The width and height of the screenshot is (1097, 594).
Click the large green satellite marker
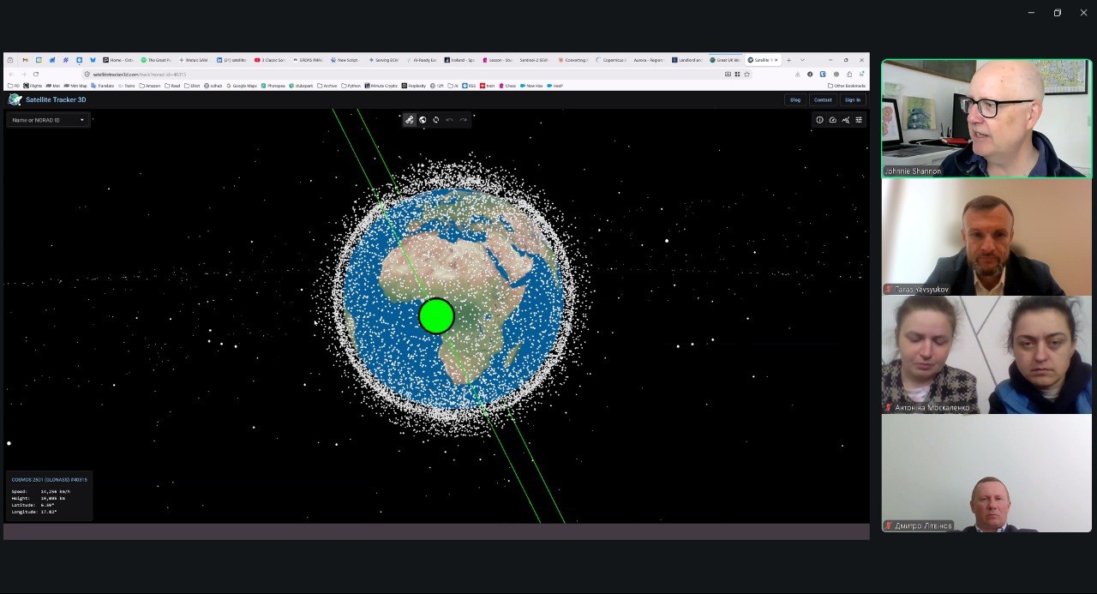[x=436, y=315]
